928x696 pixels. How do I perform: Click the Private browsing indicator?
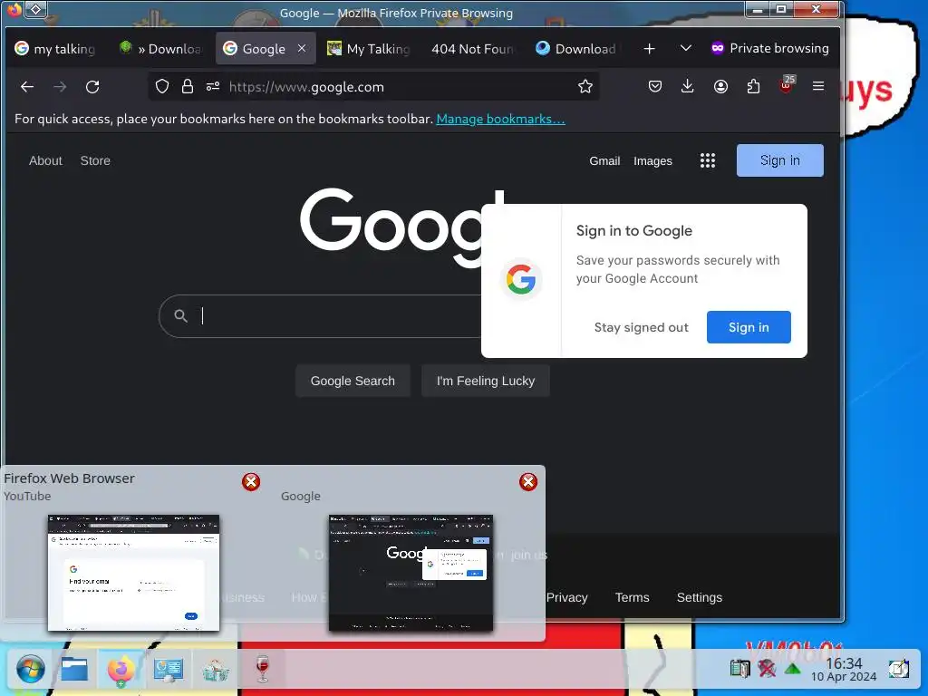click(769, 49)
